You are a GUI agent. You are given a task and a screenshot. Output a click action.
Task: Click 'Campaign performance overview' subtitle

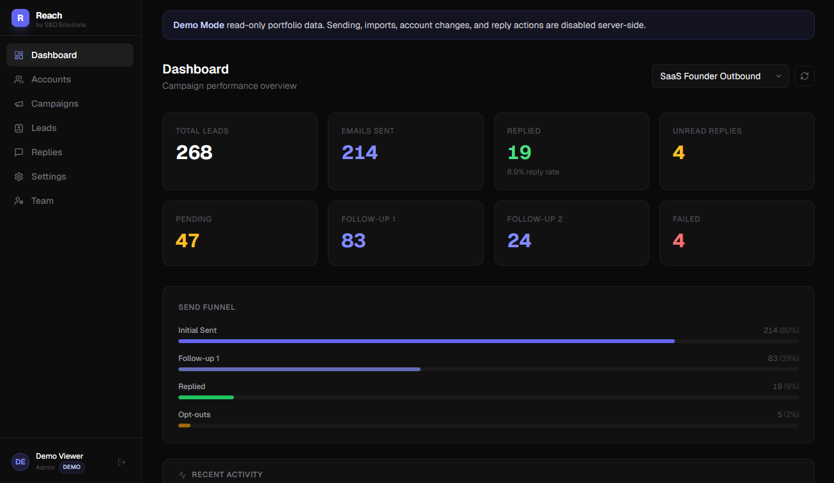tap(229, 86)
